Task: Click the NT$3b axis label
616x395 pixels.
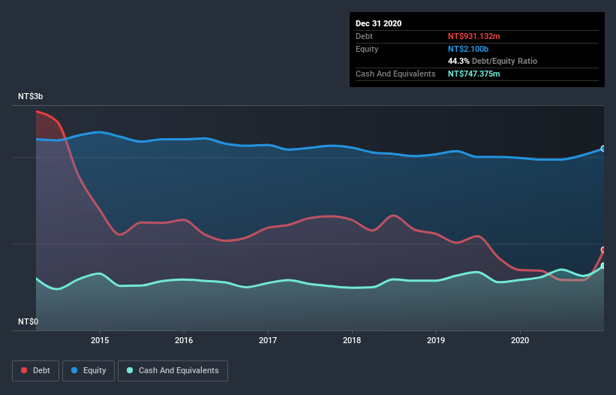Action: tap(30, 96)
